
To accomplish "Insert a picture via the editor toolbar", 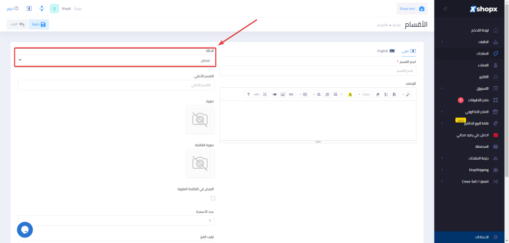I will coord(283,94).
